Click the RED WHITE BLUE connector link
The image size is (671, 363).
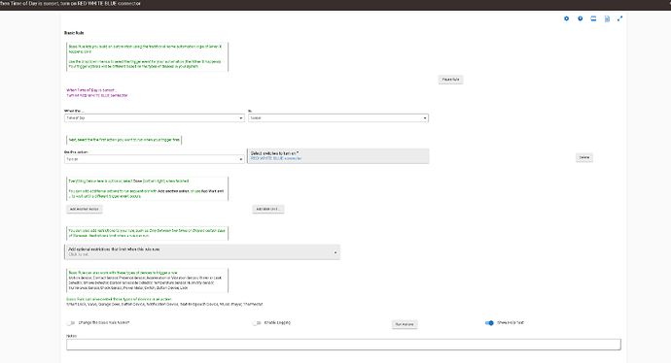276,158
